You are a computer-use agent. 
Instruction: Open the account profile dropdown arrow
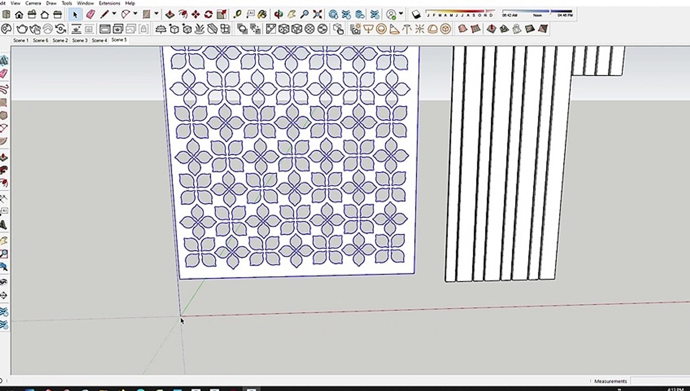[401, 14]
